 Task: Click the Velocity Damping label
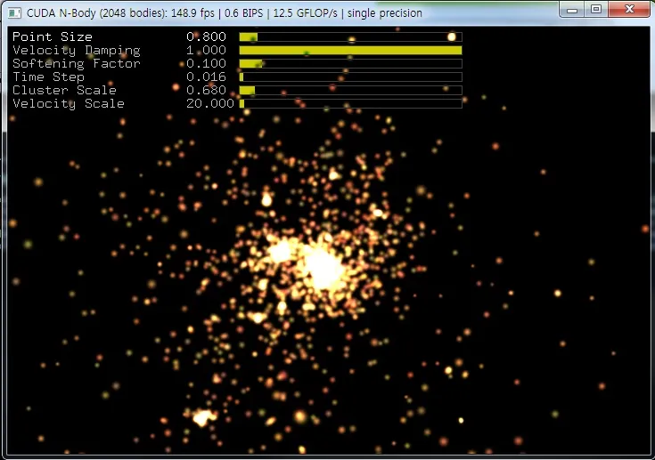pos(77,51)
